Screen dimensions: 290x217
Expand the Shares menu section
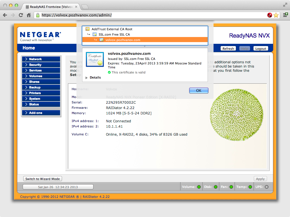click(41, 82)
